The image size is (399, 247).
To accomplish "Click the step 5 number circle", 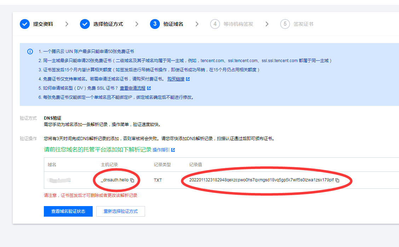I will pos(285,24).
